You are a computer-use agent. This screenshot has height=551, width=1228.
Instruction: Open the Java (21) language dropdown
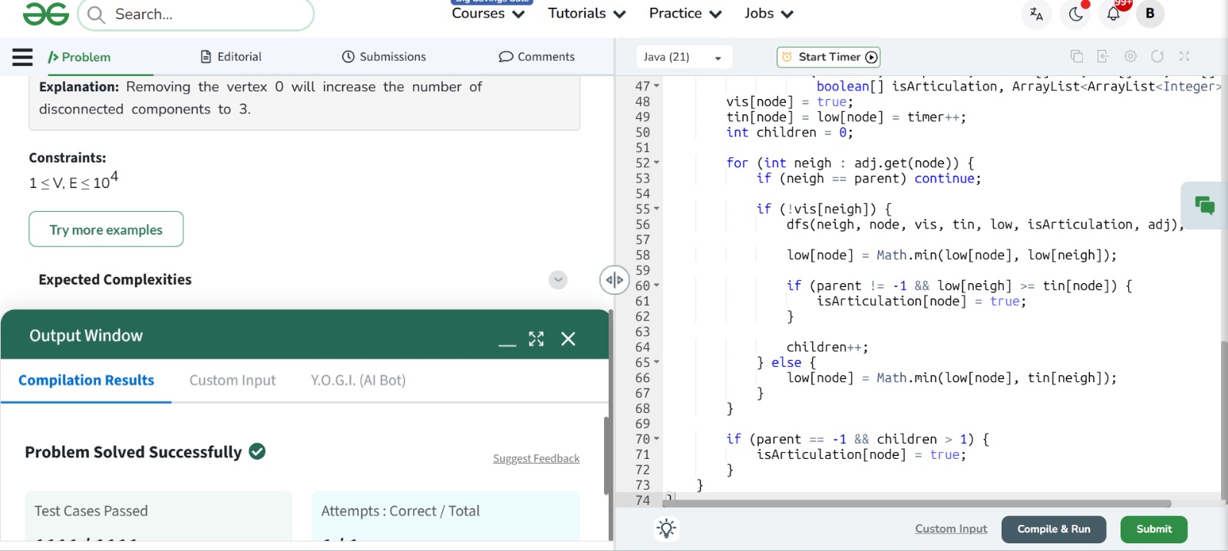point(683,57)
